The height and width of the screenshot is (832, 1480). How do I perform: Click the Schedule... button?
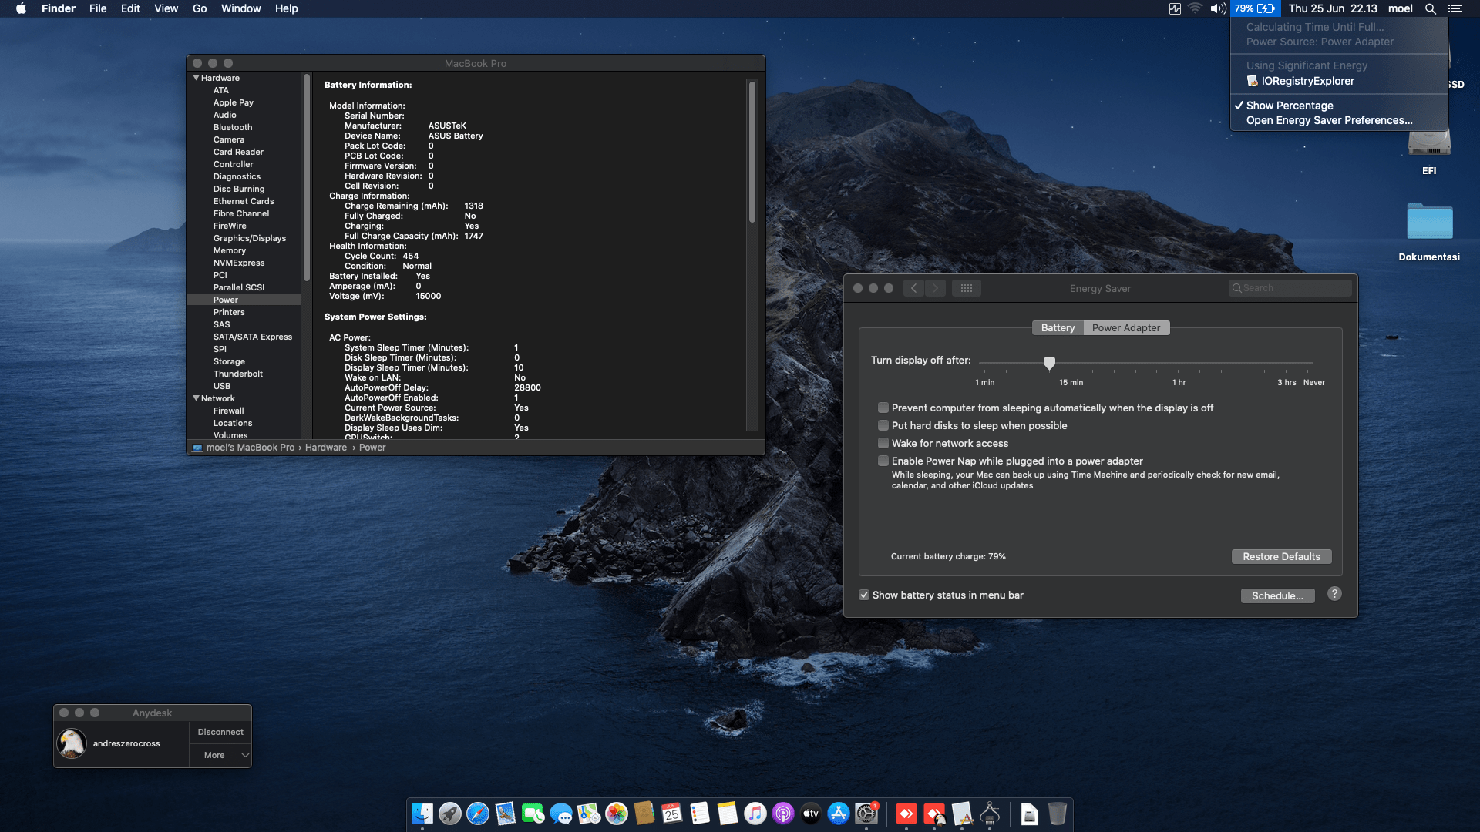pyautogui.click(x=1277, y=595)
